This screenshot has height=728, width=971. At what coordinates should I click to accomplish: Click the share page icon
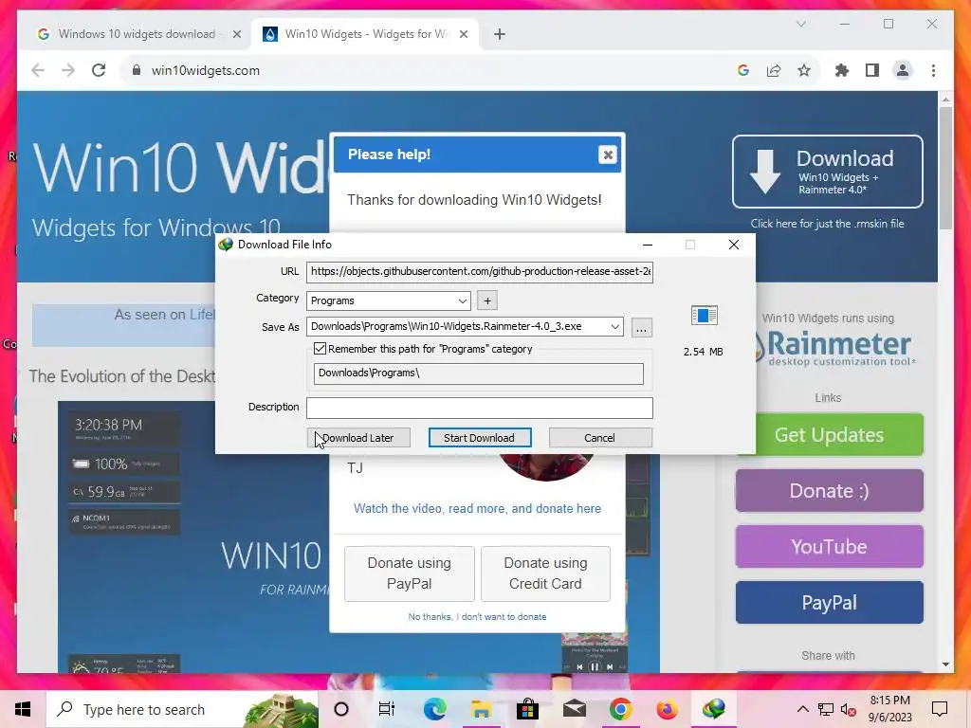pos(774,70)
